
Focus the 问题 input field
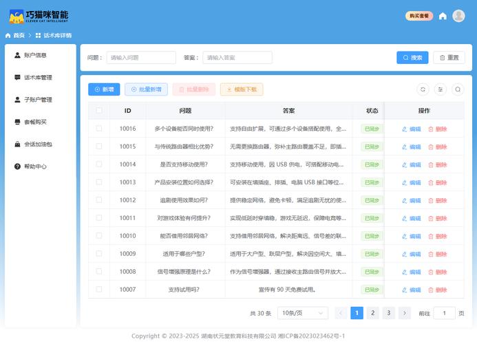pyautogui.click(x=141, y=58)
